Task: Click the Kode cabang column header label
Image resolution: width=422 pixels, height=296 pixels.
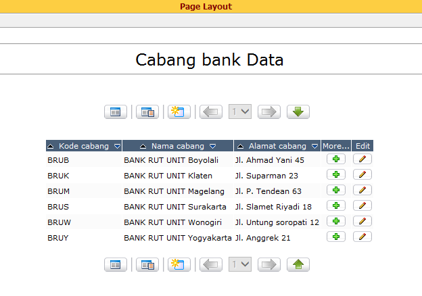Action: (84, 146)
